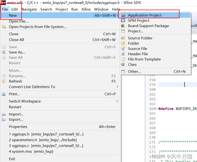Click Convert Line Delimiters To entry
The image size is (197, 162).
(x=60, y=87)
